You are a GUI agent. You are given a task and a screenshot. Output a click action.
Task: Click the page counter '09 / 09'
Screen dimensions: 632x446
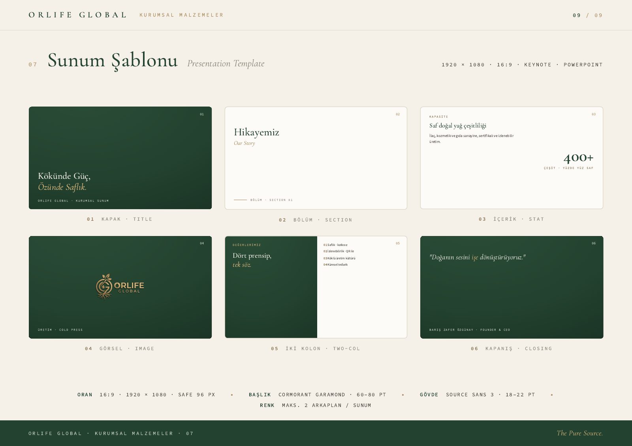[588, 15]
